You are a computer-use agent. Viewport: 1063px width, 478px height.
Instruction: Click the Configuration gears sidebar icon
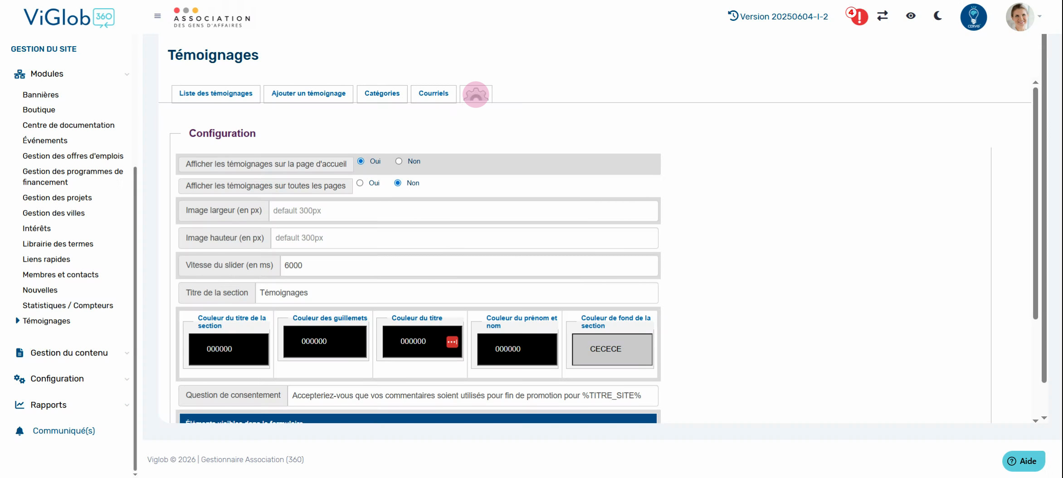tap(20, 379)
